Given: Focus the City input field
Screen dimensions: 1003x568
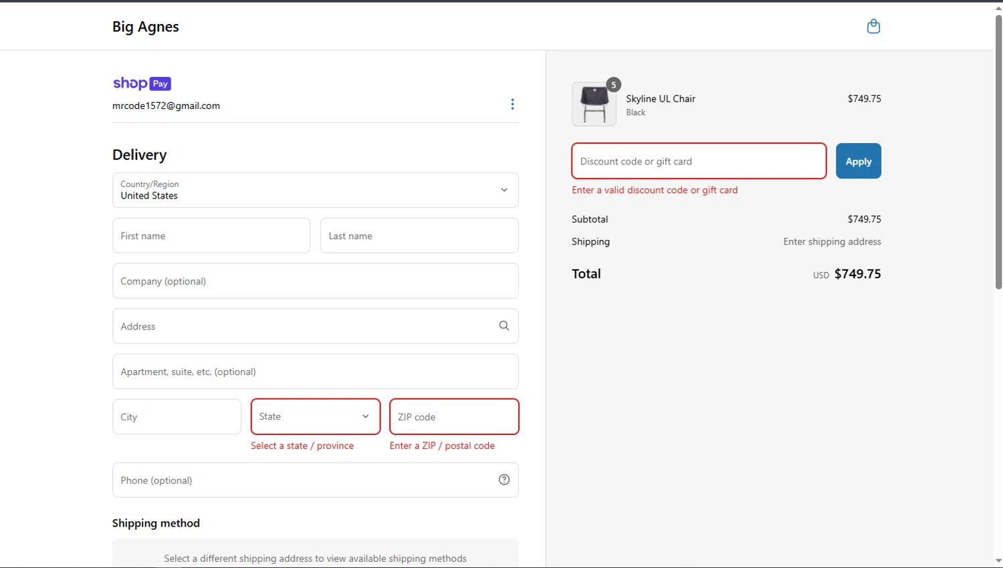Looking at the screenshot, I should pyautogui.click(x=177, y=416).
